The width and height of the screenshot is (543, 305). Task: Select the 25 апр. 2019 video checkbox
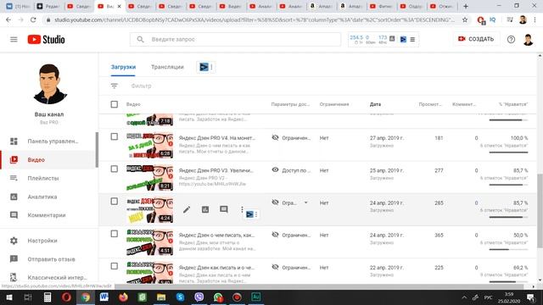click(x=115, y=169)
